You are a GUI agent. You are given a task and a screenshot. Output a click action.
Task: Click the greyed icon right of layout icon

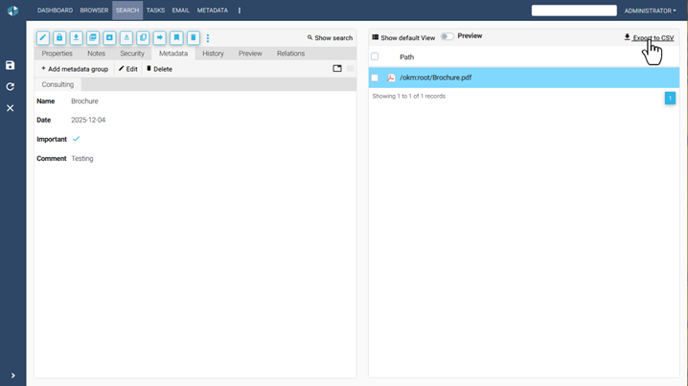point(350,68)
